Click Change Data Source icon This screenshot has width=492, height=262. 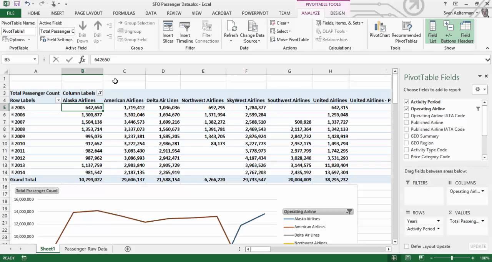click(x=252, y=27)
